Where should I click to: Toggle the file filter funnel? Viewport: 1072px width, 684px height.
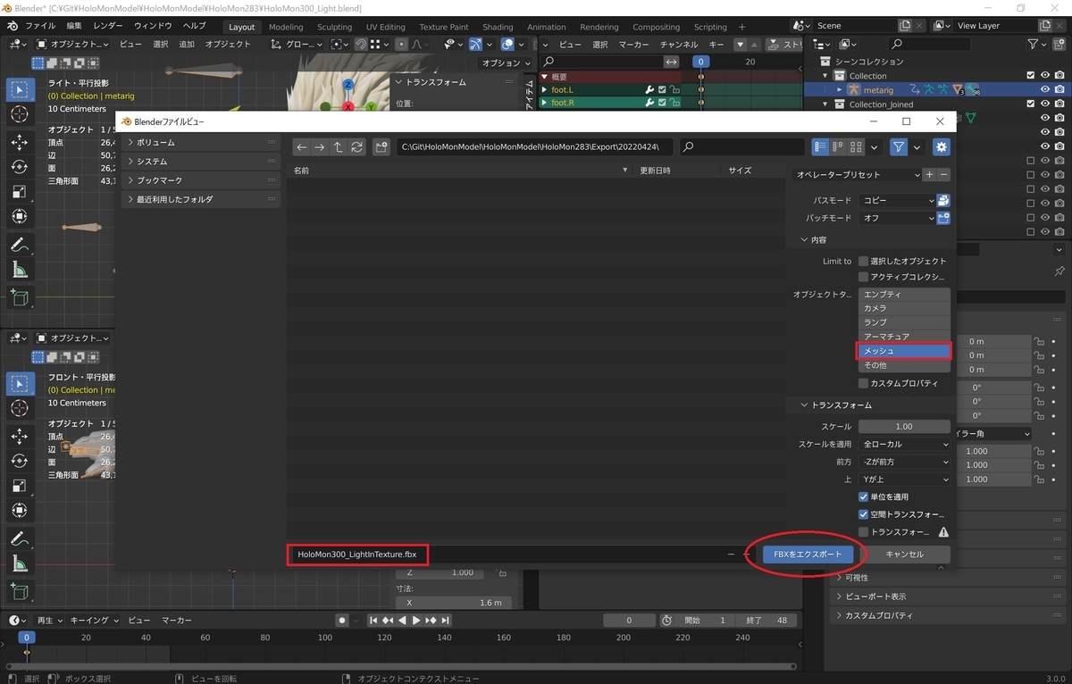click(899, 147)
